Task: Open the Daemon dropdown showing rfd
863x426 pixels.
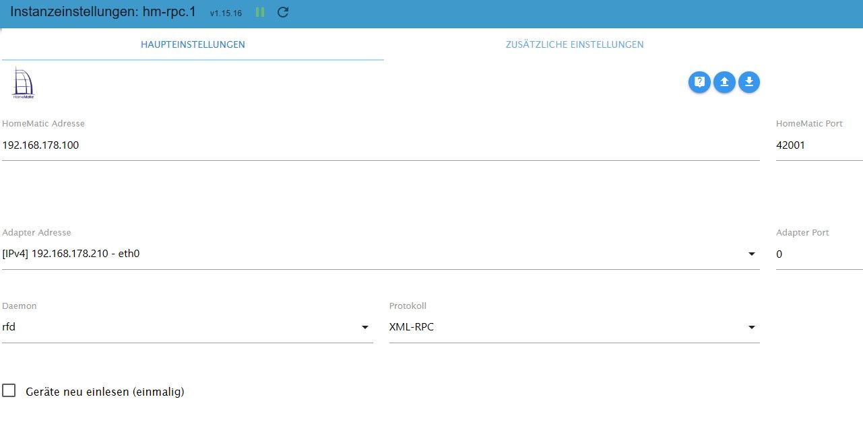Action: click(187, 327)
